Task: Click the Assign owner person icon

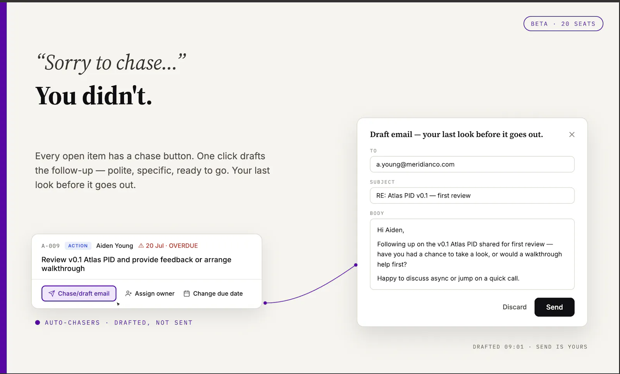Action: coord(129,294)
